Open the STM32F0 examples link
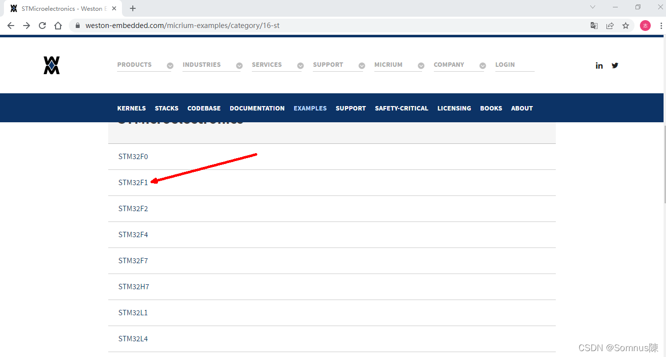 (133, 157)
